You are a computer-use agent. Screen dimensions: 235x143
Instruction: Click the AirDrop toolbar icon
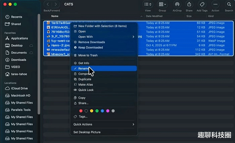pyautogui.click(x=178, y=4)
